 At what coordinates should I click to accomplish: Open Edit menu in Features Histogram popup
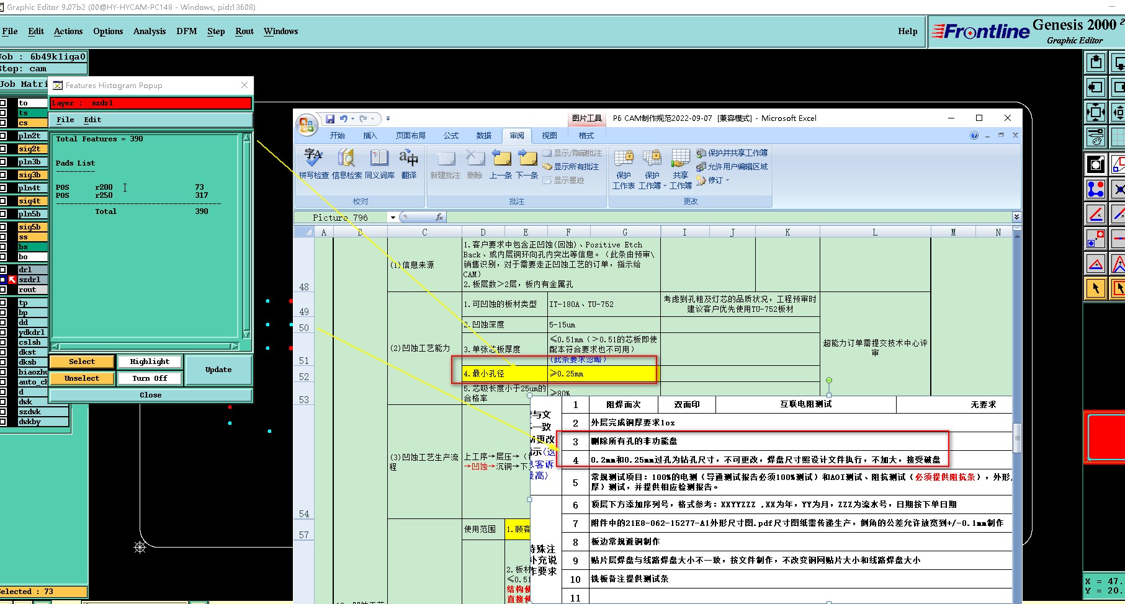92,120
